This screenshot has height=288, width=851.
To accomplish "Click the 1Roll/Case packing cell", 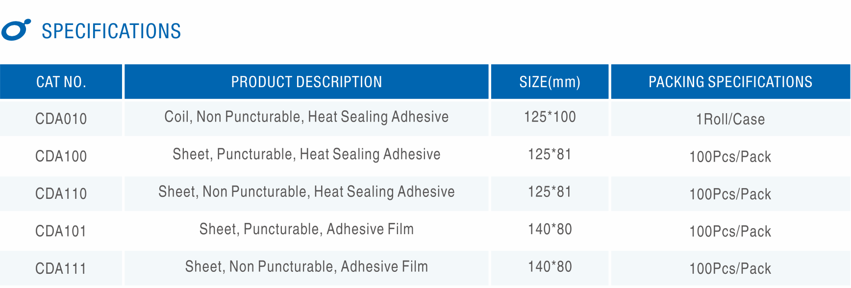I will pos(730,119).
